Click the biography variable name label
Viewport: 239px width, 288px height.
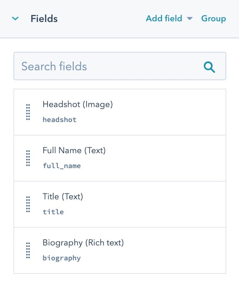click(61, 258)
